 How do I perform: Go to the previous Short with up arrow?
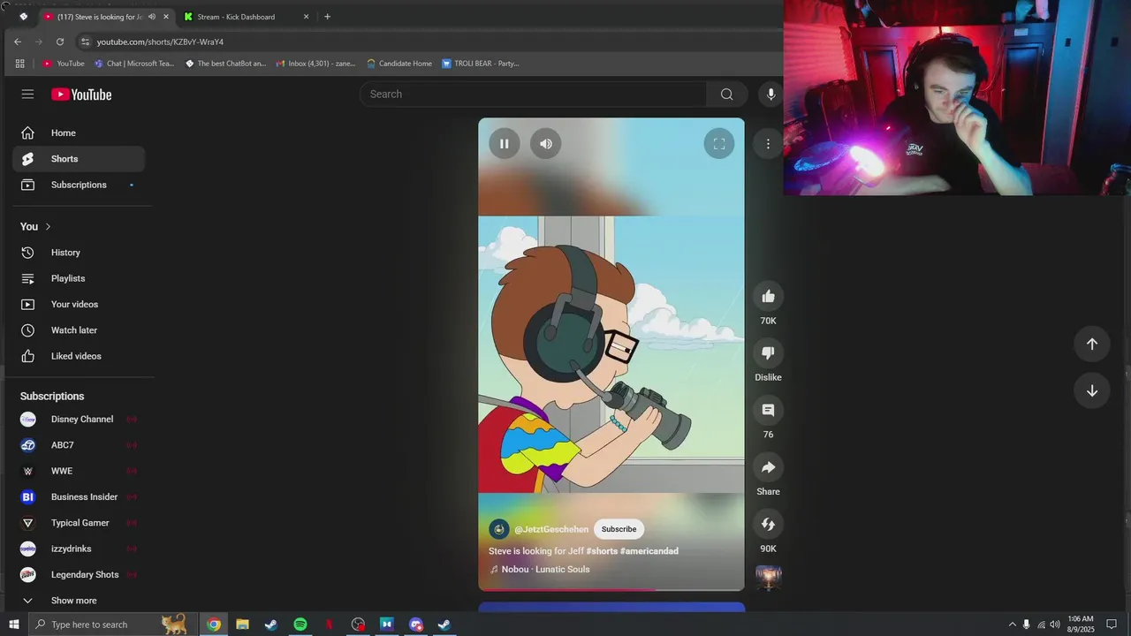[1092, 344]
